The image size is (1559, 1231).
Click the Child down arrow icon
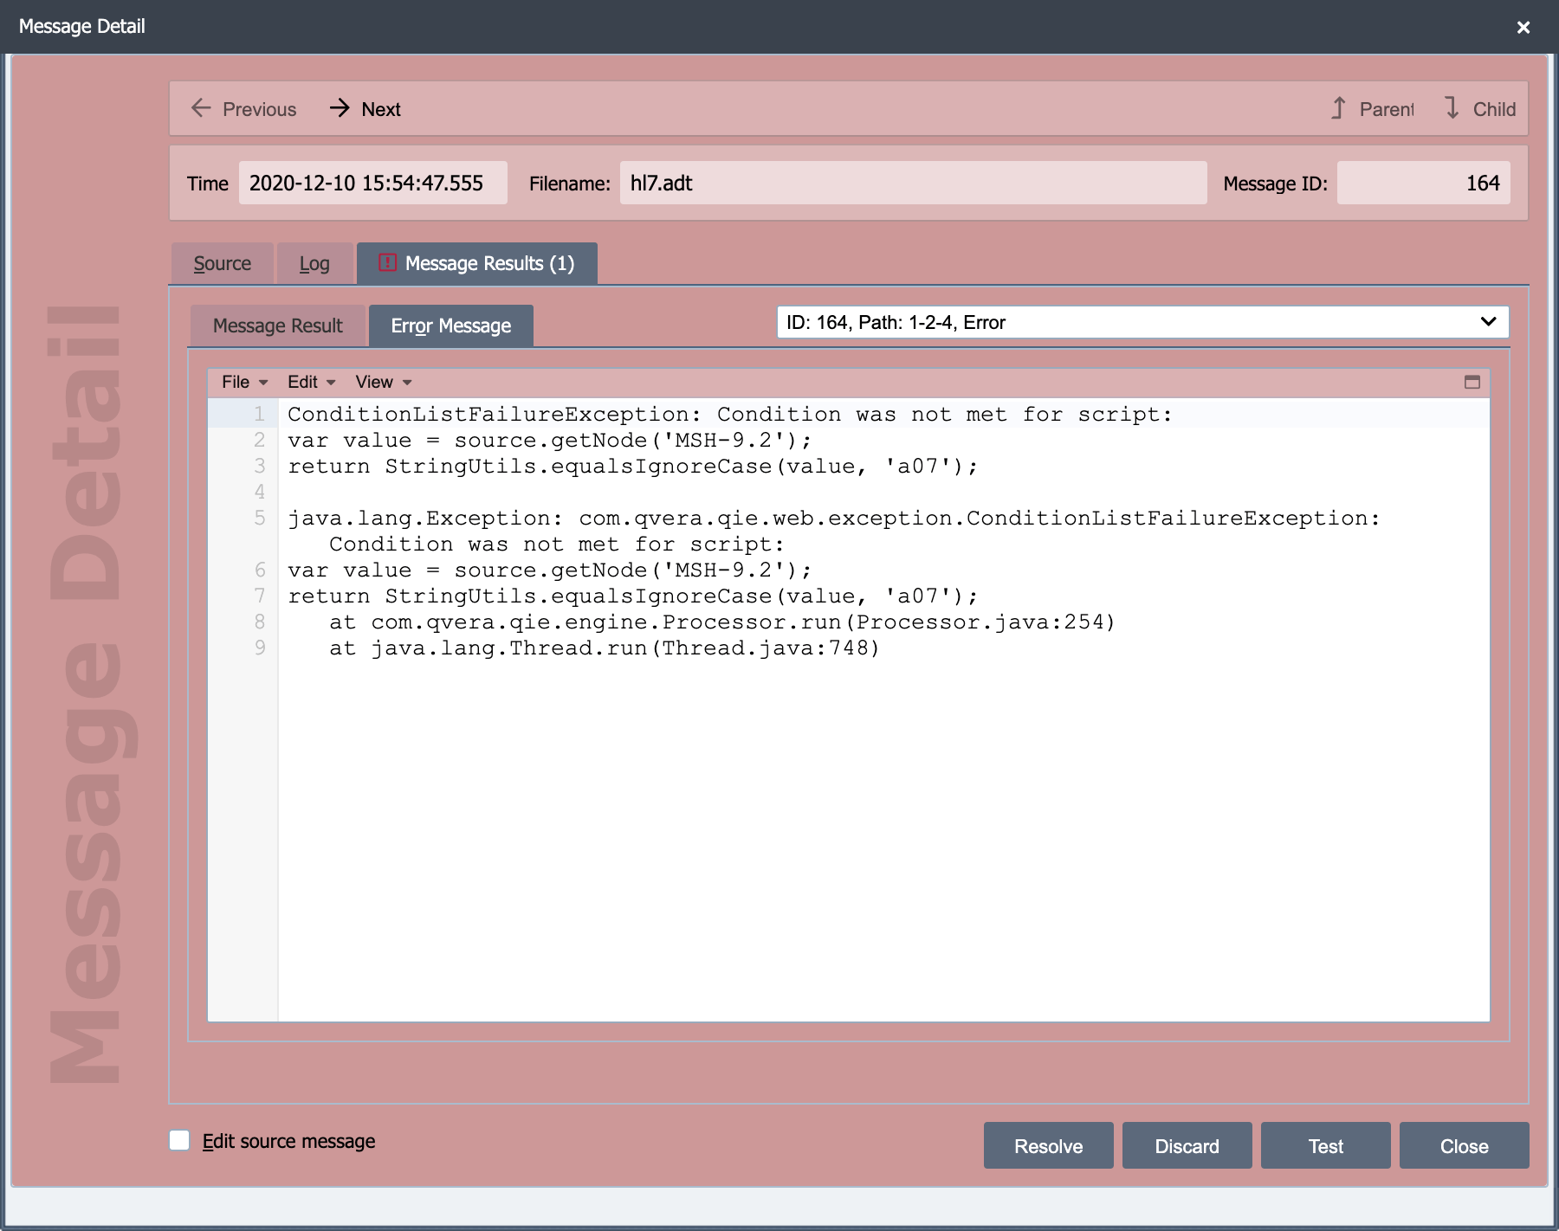[1452, 108]
